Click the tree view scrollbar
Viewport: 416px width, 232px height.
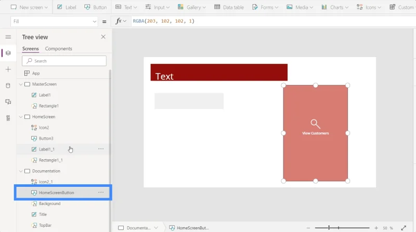[x=110, y=151]
